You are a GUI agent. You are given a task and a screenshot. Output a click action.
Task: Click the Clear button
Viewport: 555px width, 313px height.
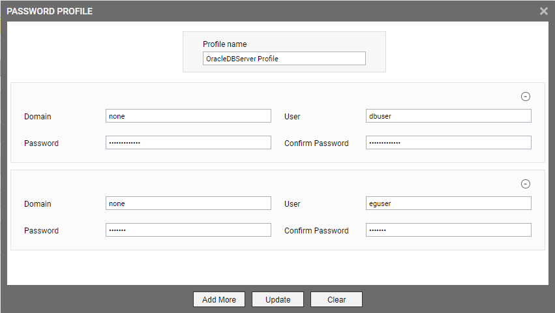(x=337, y=299)
